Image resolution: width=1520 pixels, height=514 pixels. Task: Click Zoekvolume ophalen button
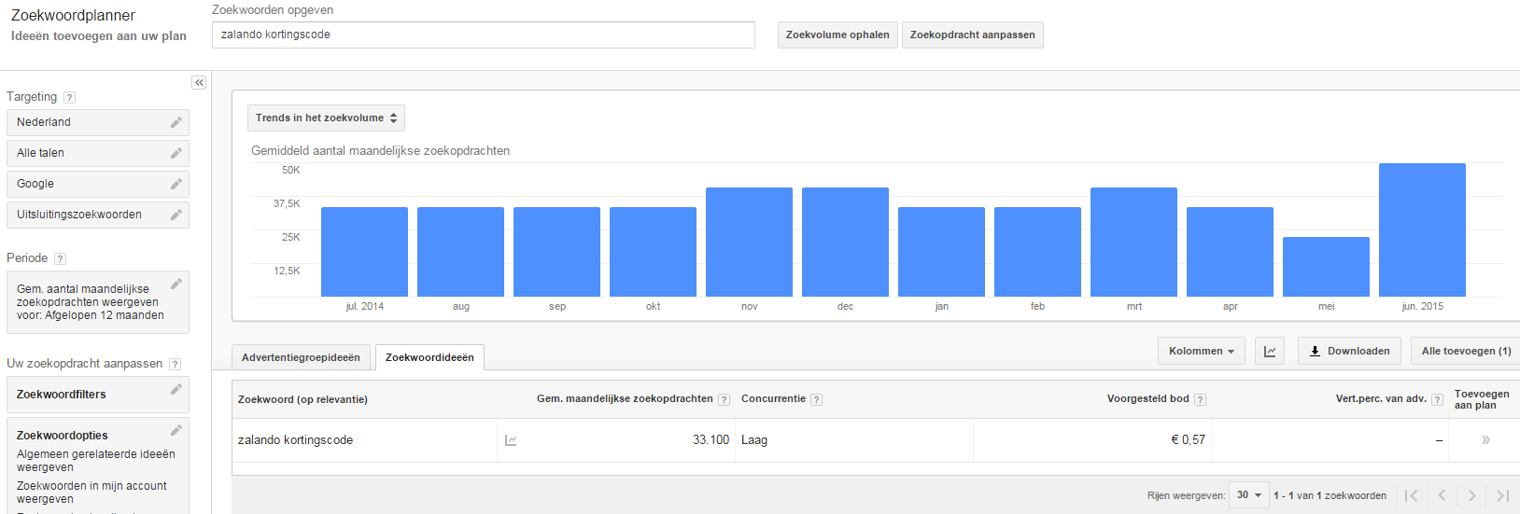837,35
